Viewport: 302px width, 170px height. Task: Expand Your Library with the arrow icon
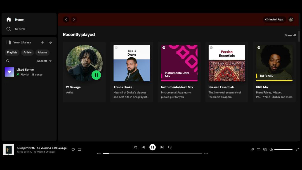point(50,42)
